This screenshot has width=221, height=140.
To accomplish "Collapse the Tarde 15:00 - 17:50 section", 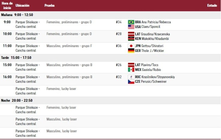I will [x=16, y=58].
